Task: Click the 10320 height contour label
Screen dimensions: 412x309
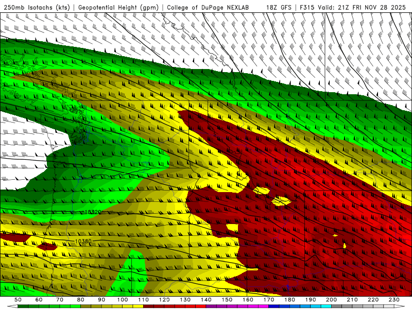Action: [x=93, y=212]
